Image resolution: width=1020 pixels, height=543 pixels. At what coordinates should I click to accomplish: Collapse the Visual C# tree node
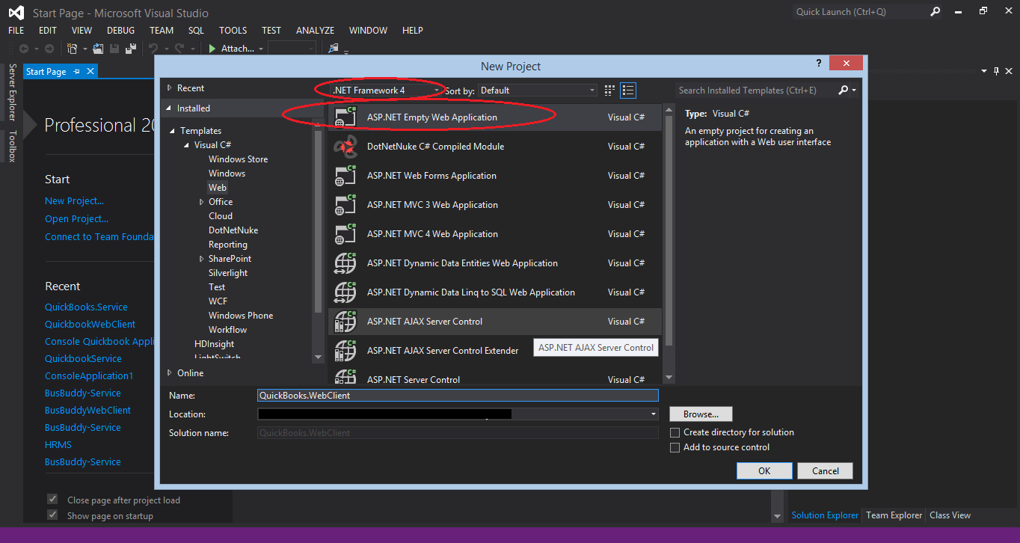(x=187, y=145)
